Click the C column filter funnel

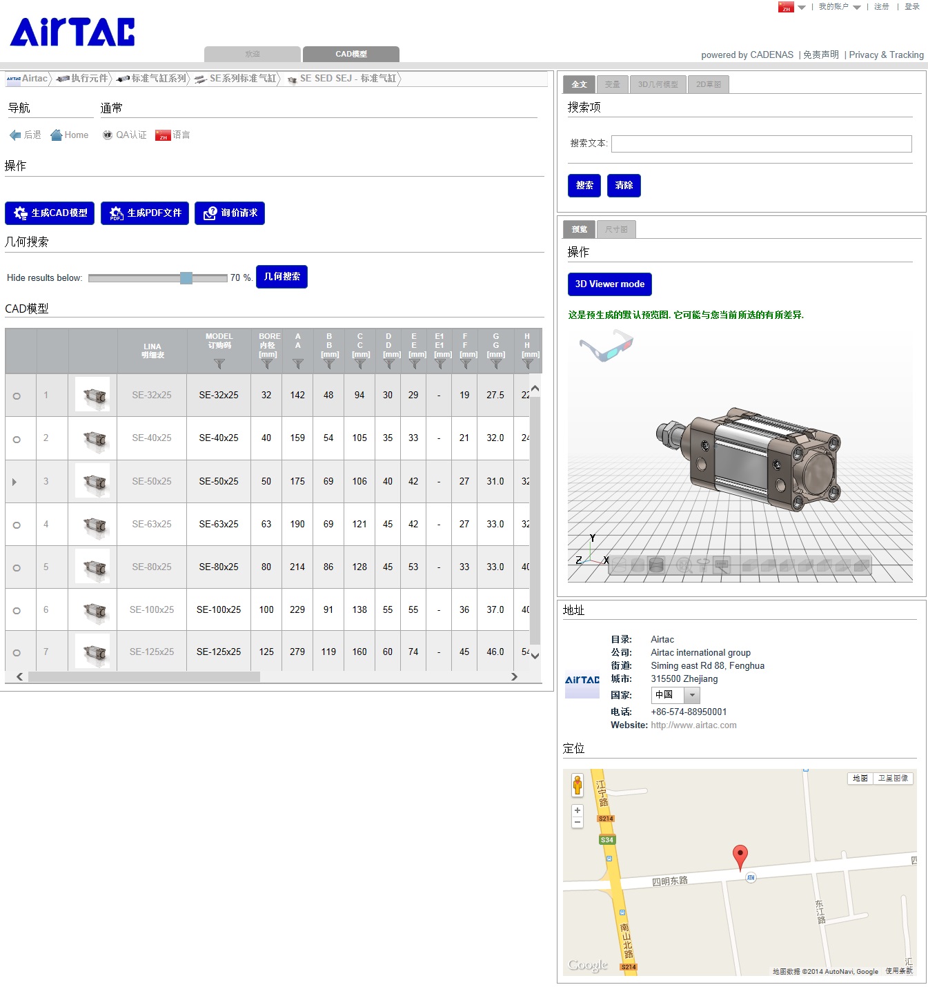tap(360, 364)
